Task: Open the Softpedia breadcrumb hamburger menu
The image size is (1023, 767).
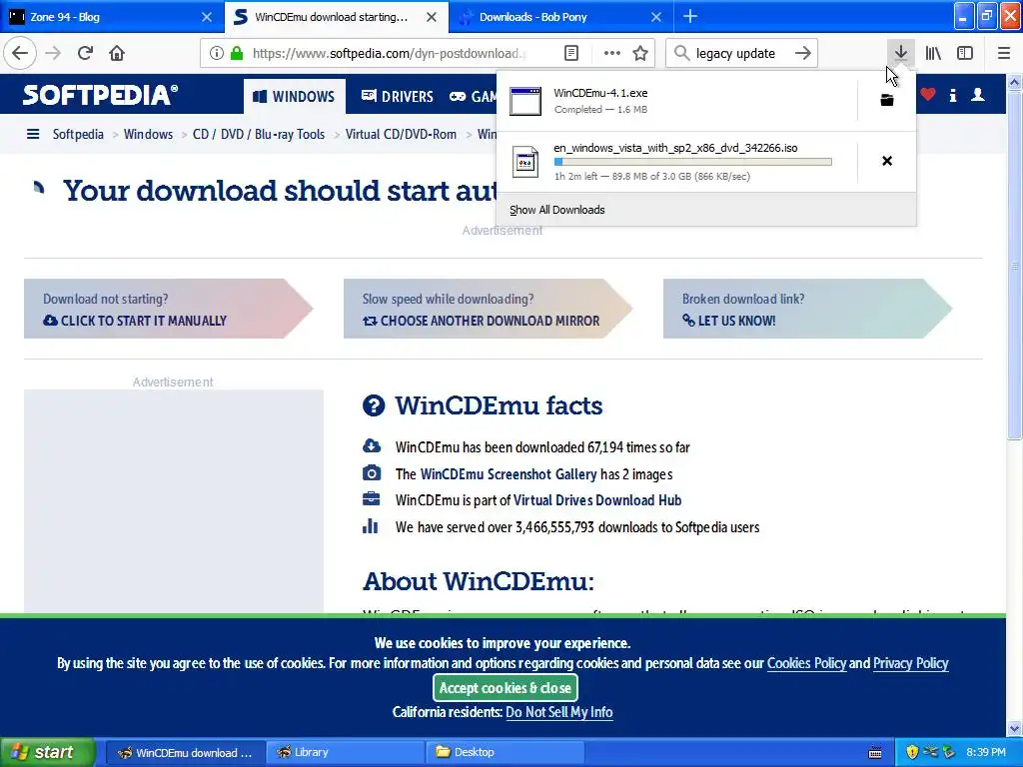Action: tap(33, 135)
